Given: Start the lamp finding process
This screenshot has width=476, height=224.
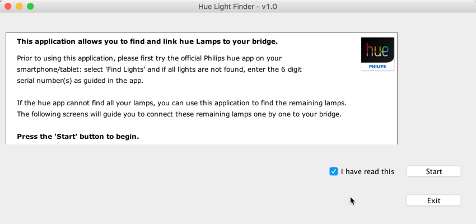Looking at the screenshot, I should click(434, 171).
